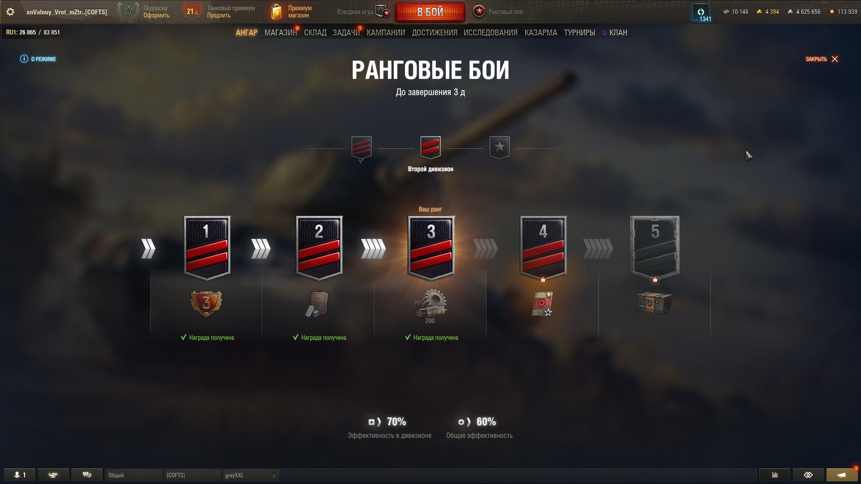
Task: Open the contacts handshake icon in bottom bar
Action: 53,475
